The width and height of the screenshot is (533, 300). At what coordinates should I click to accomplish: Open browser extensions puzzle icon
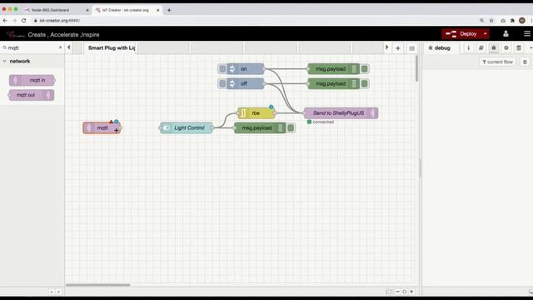pos(512,20)
